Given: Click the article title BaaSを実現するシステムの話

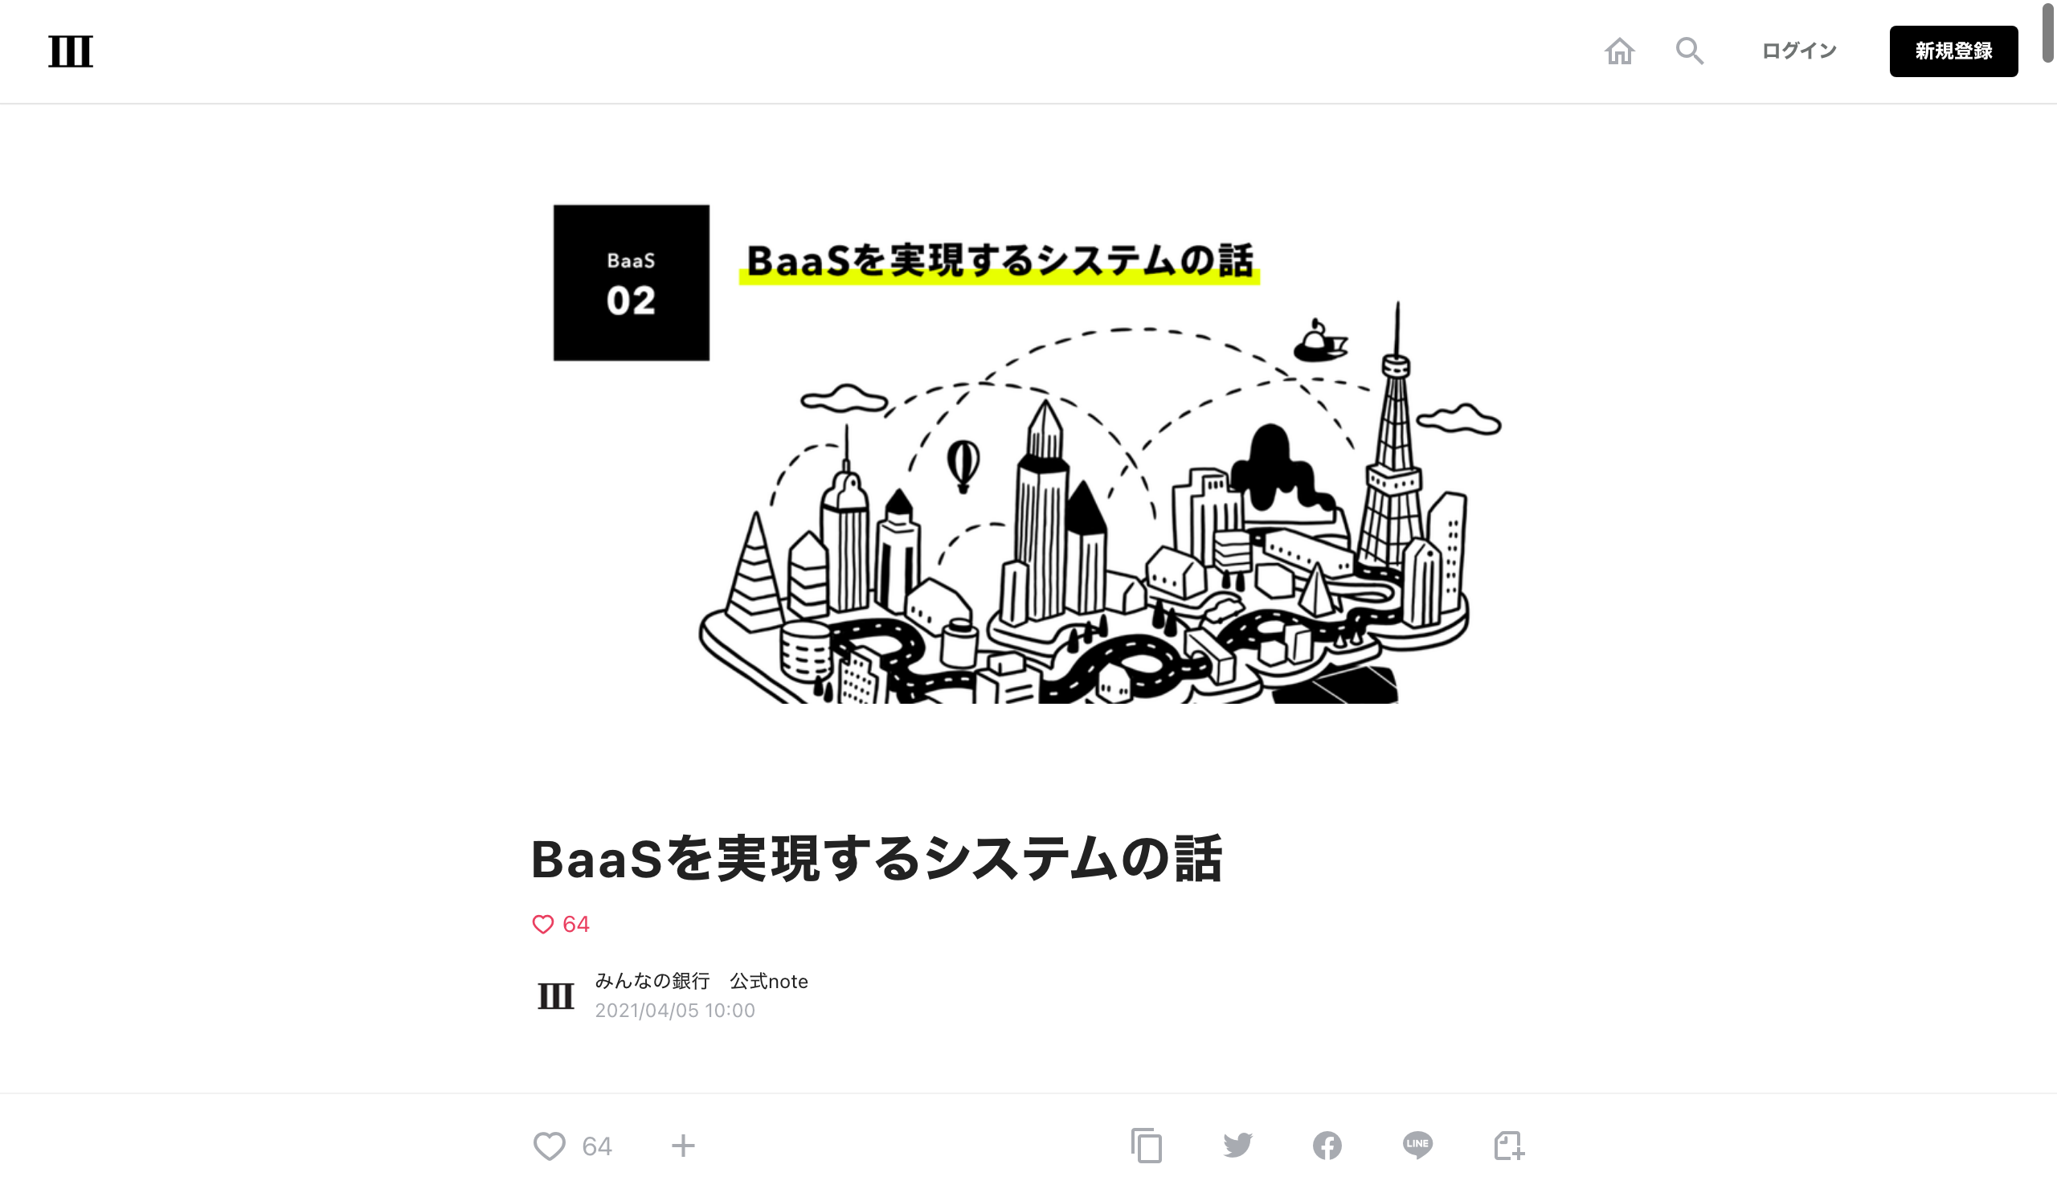Looking at the screenshot, I should (877, 858).
